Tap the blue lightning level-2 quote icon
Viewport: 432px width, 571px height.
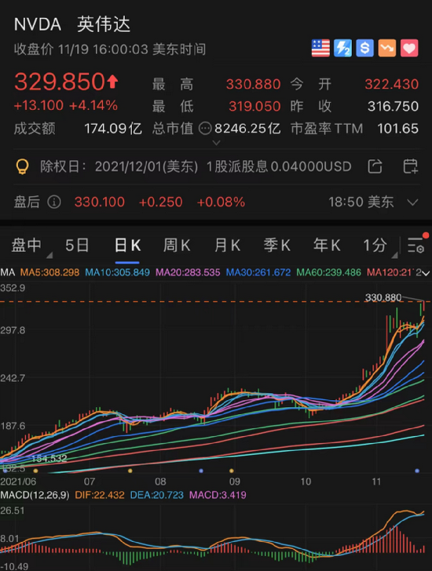pos(342,48)
